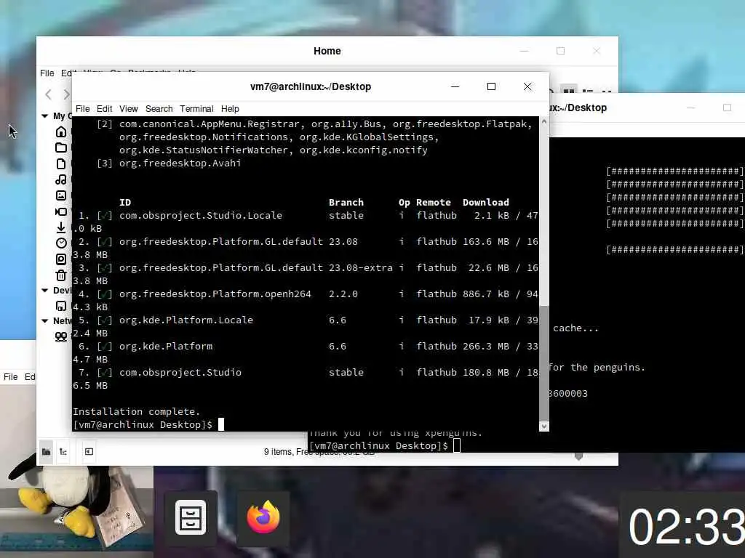
Task: Close the Home file manager window
Action: point(597,51)
